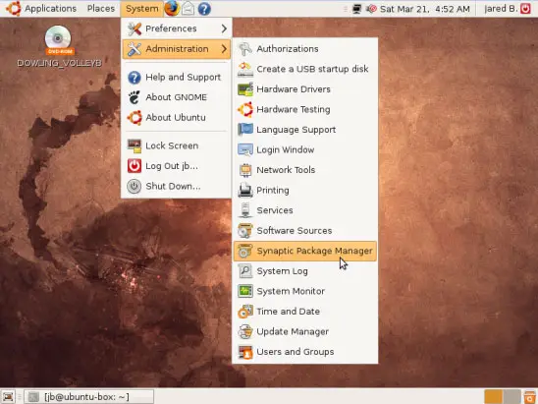
Task: Click the Printing label
Action: click(x=273, y=191)
